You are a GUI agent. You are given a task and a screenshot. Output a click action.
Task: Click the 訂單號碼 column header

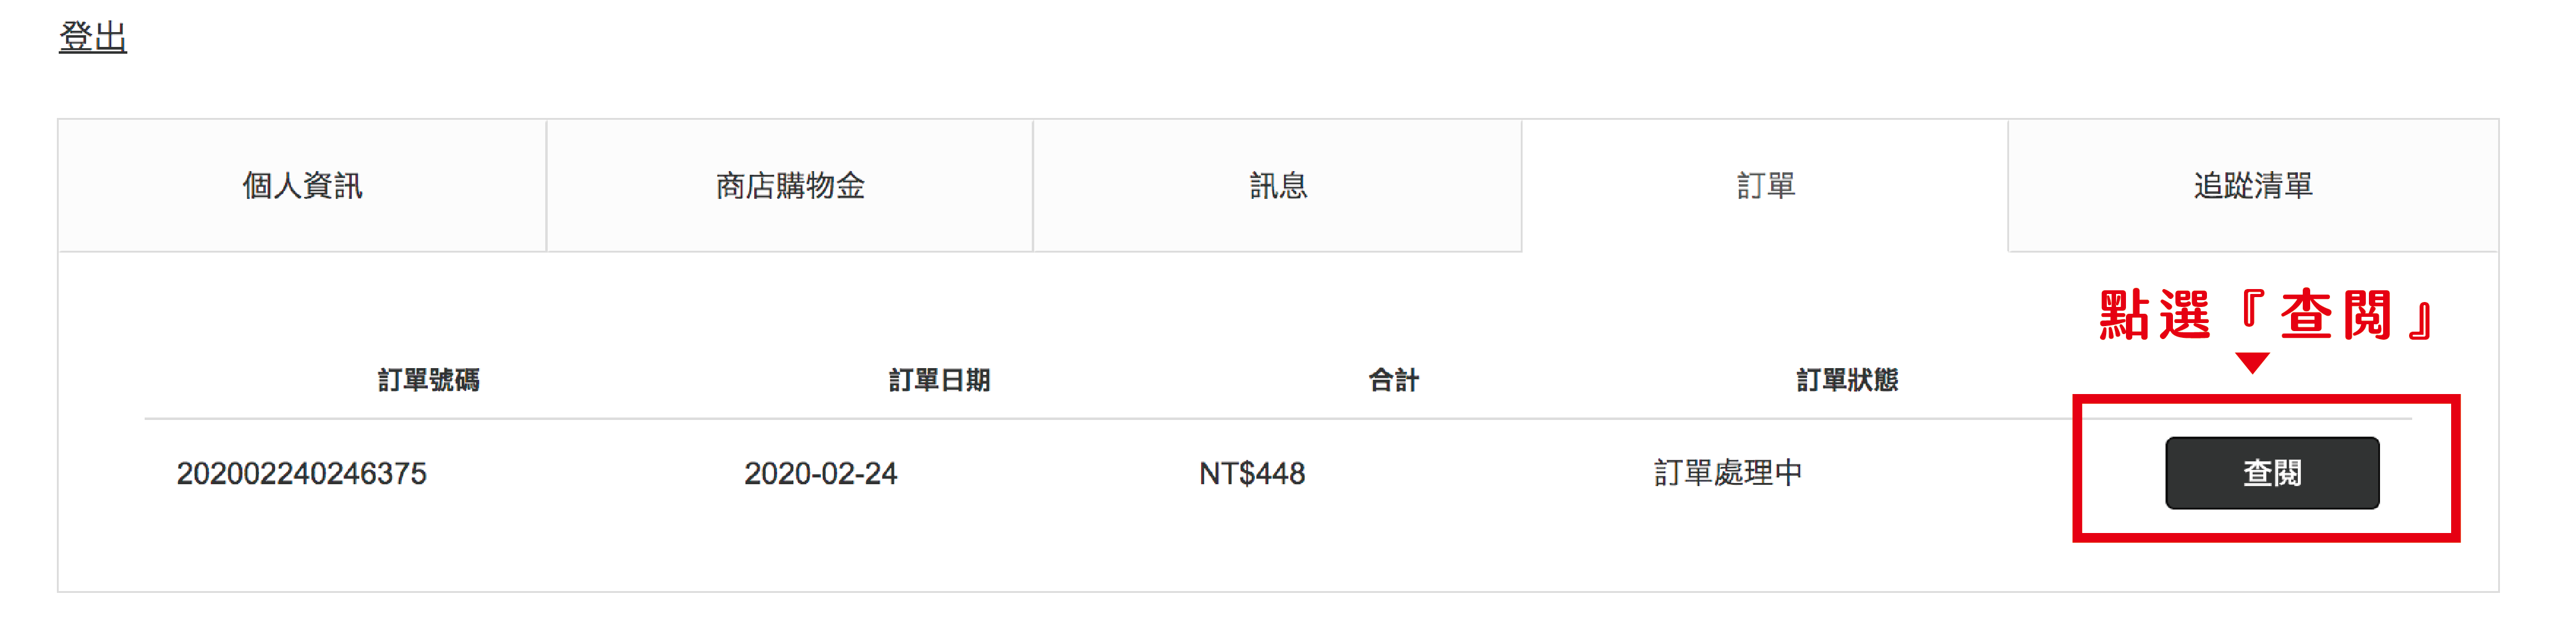pos(429,380)
